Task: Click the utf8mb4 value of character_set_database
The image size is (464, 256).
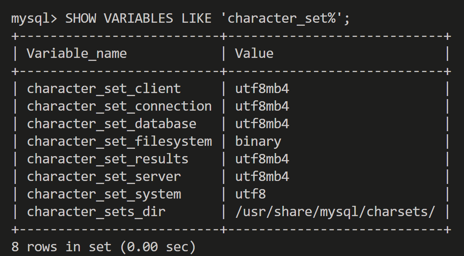Action: (x=262, y=124)
